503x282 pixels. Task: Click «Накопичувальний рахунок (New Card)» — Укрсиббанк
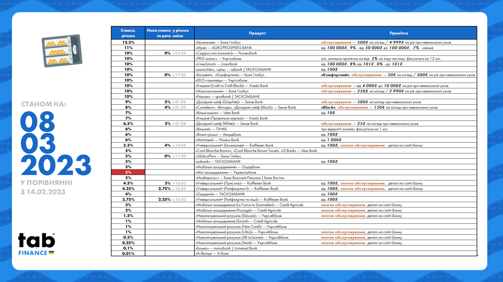[x=241, y=226]
